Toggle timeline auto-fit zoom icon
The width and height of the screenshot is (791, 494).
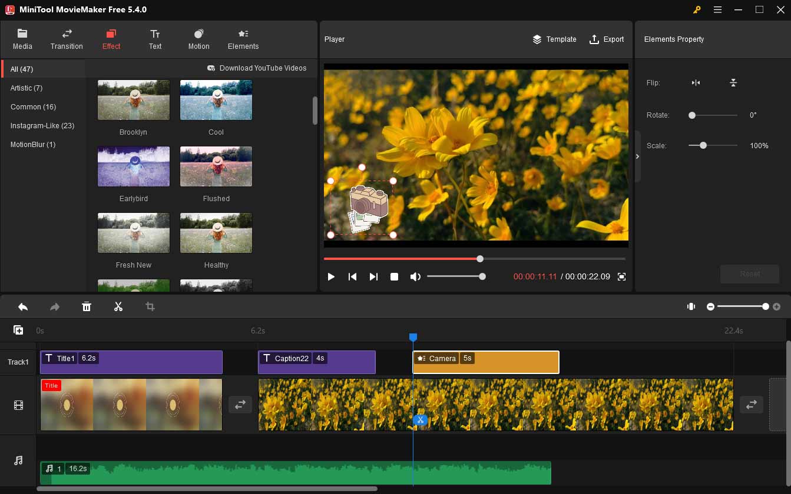tap(691, 306)
